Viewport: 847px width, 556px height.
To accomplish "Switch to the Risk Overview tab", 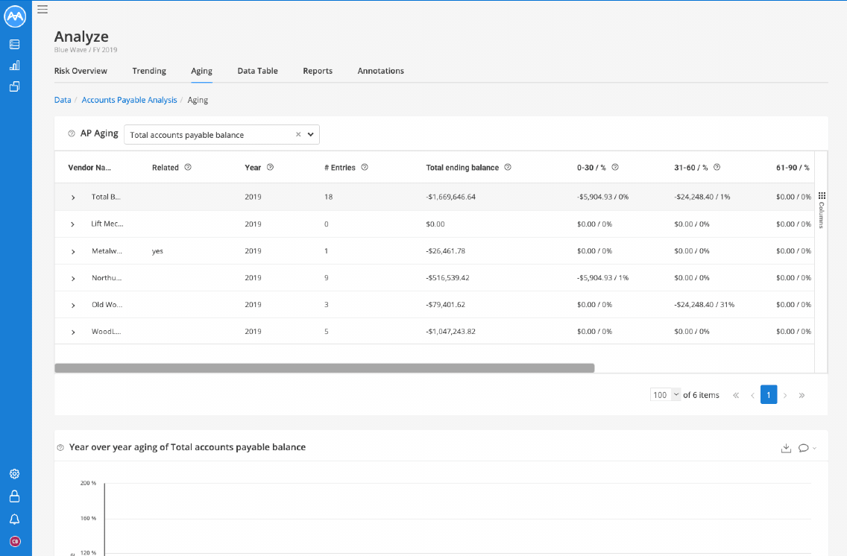I will [x=81, y=71].
